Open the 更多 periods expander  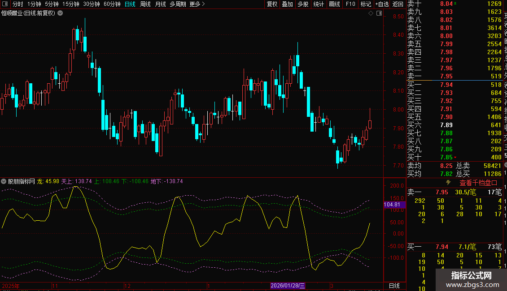197,4
